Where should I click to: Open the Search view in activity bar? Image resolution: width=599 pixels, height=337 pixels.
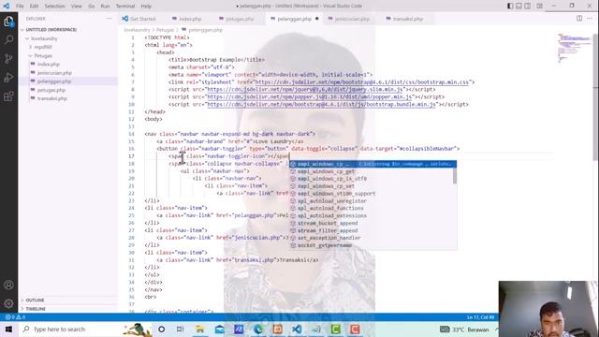[8, 39]
